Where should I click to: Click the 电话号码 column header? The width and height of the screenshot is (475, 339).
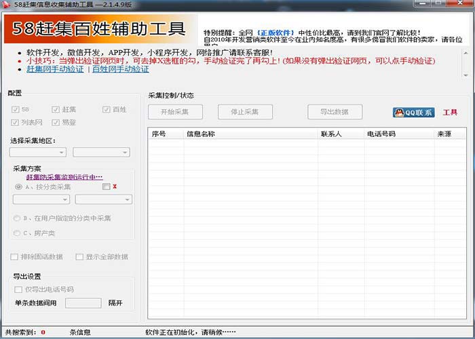pos(399,134)
